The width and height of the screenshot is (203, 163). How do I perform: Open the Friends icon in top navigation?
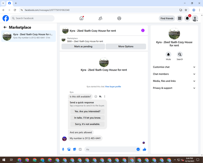100,18
